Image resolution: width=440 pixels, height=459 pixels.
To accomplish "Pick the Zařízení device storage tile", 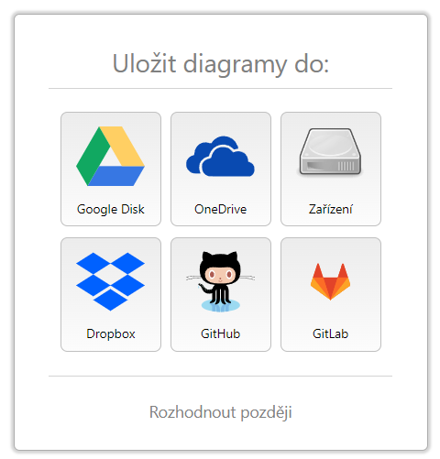I will coord(331,169).
